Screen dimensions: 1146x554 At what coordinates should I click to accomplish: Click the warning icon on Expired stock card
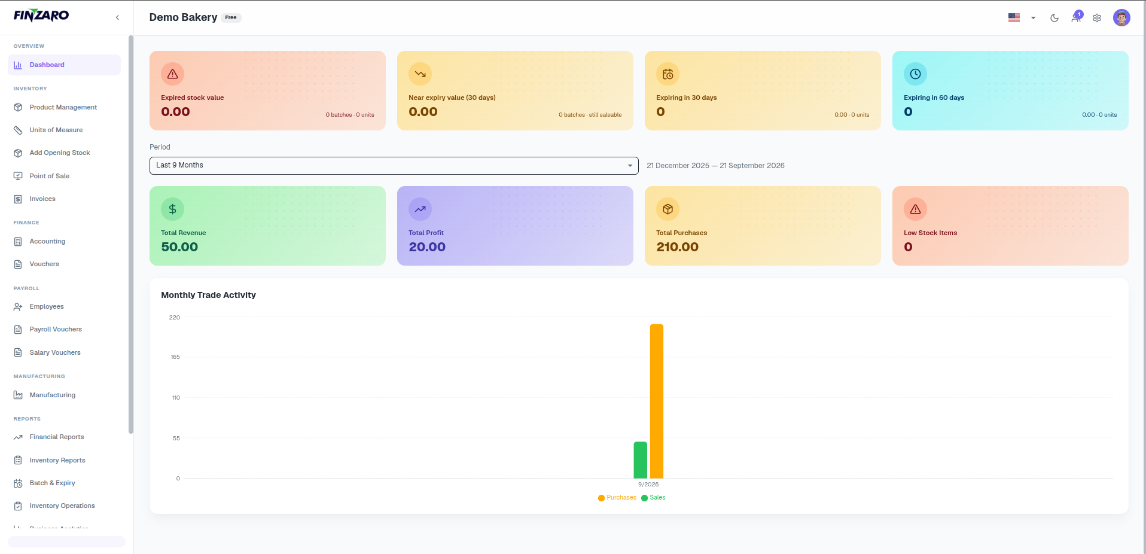pyautogui.click(x=172, y=74)
